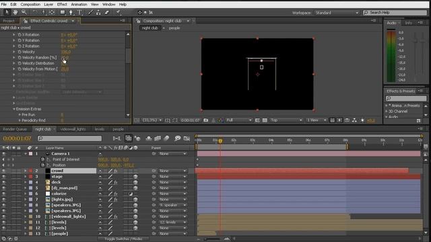Open the 1 View layout dropdown

click(x=317, y=120)
